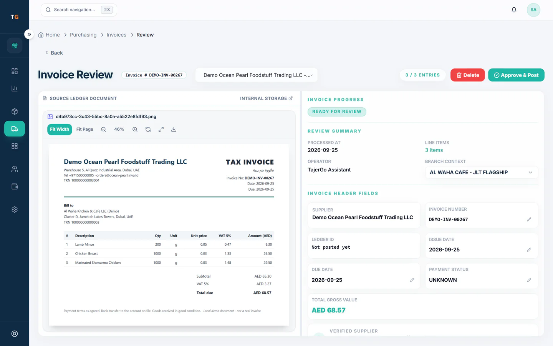Download the source document
This screenshot has height=346, width=553.
(174, 130)
